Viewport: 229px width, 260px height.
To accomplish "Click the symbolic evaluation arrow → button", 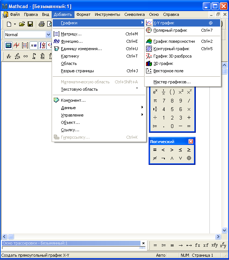I will [181, 245].
